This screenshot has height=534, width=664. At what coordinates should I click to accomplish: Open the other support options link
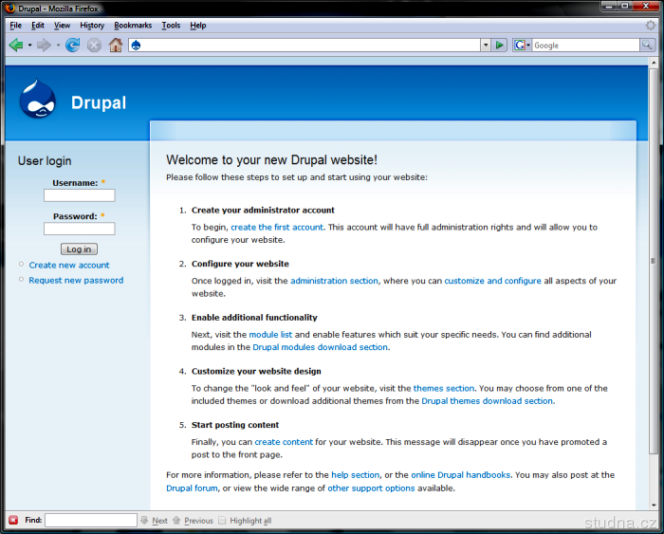[371, 488]
